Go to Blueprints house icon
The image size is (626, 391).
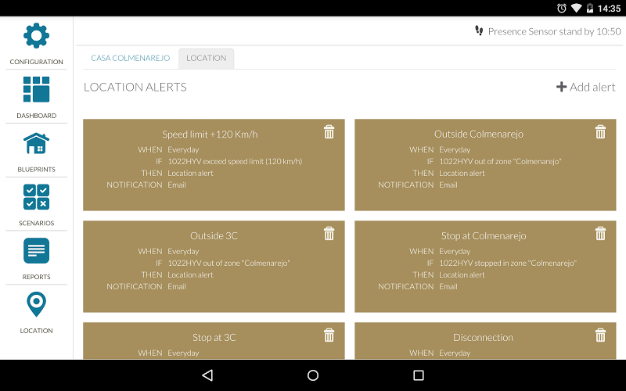tap(36, 143)
